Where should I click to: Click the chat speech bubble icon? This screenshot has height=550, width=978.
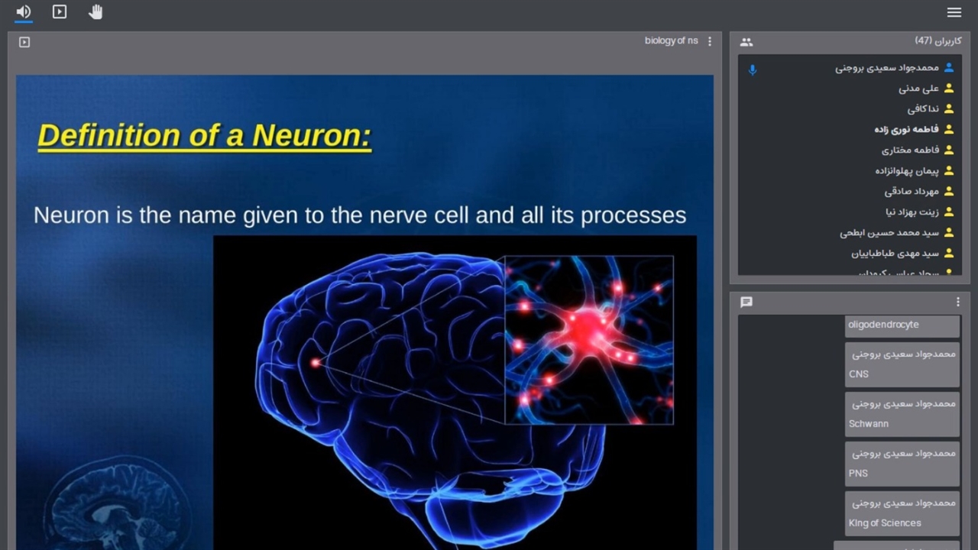click(x=746, y=302)
